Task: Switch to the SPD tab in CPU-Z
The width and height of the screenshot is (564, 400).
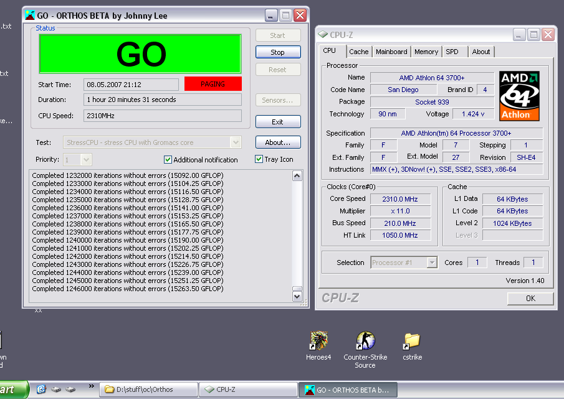Action: [452, 52]
